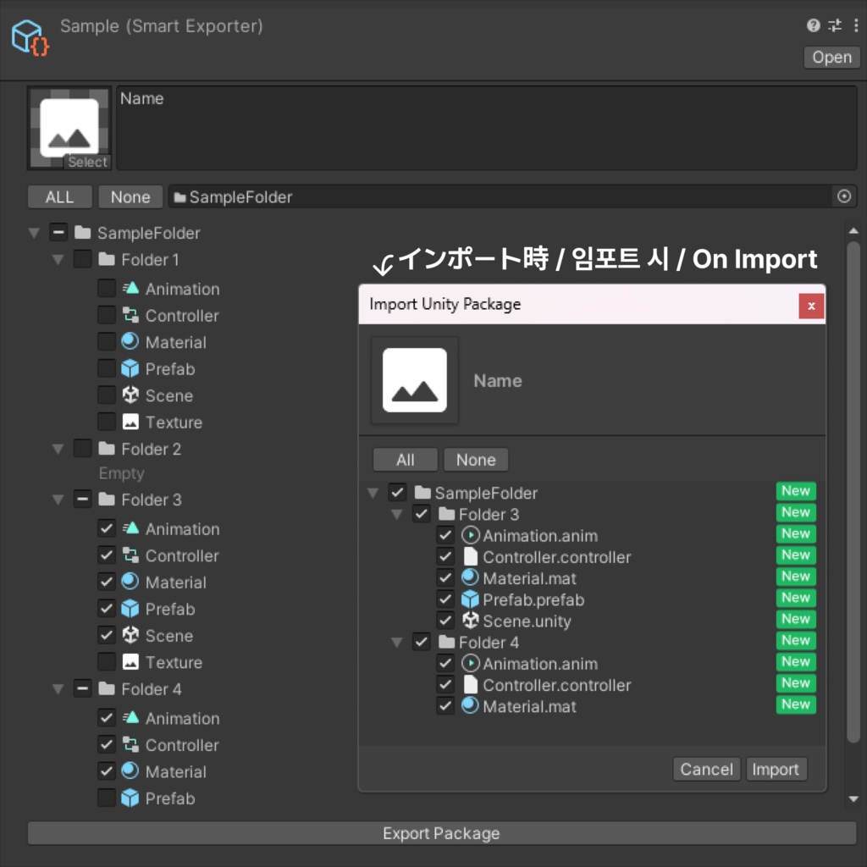This screenshot has width=867, height=867.
Task: Click the help question mark icon
Action: coord(813,25)
